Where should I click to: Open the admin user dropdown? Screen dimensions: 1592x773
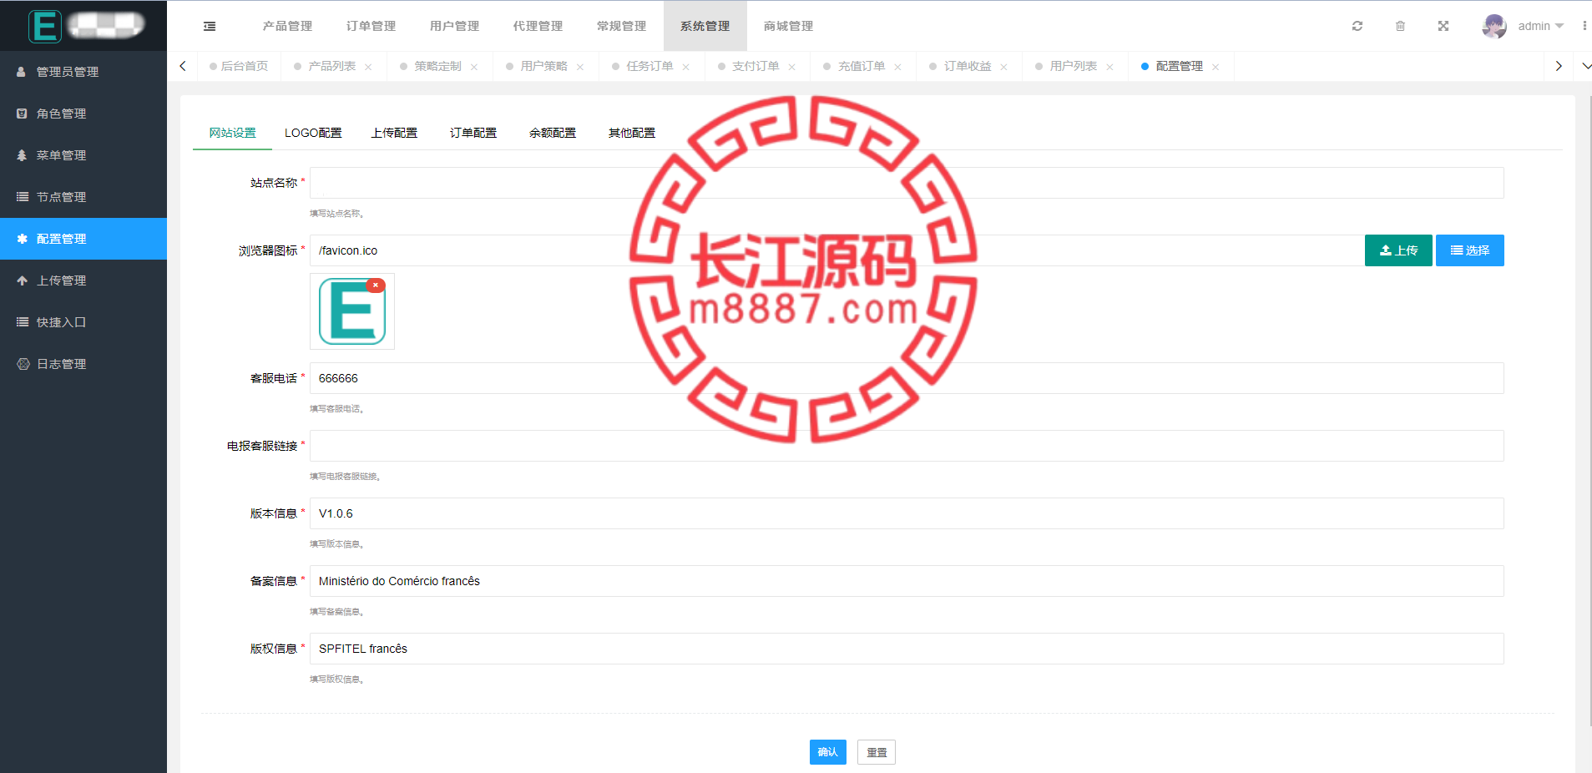1540,26
